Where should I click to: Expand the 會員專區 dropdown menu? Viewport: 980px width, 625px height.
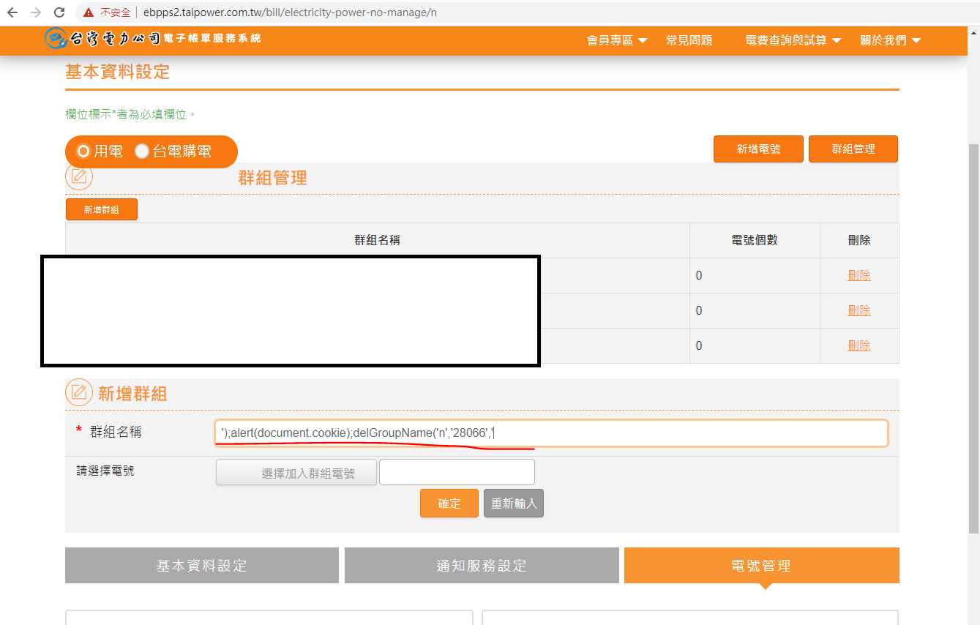(x=617, y=40)
